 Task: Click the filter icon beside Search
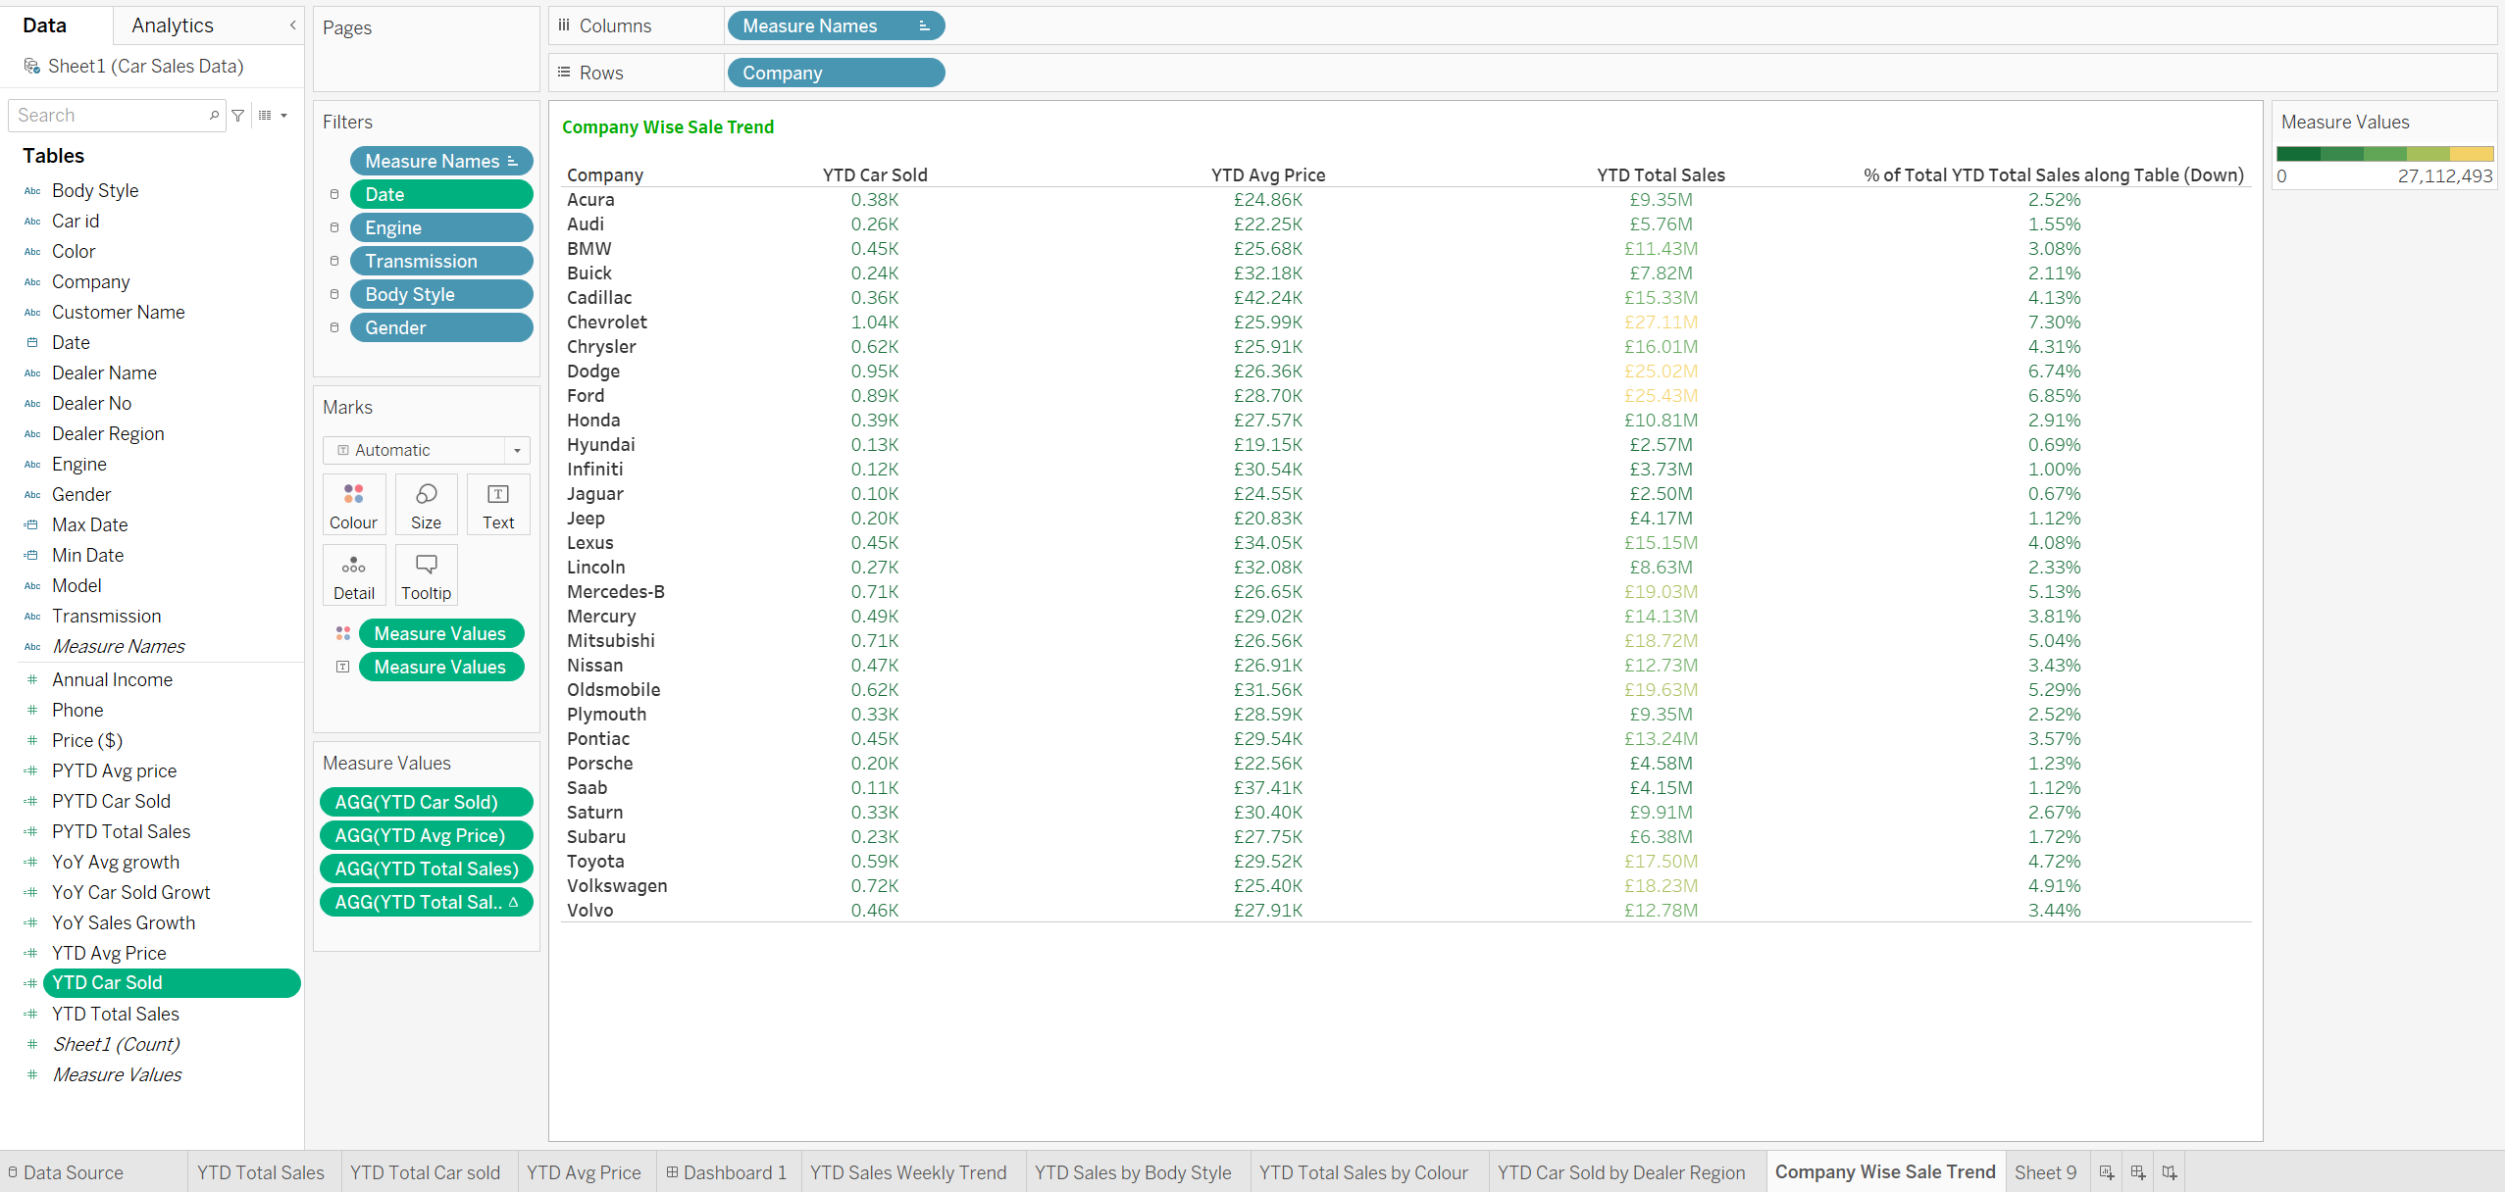238,116
